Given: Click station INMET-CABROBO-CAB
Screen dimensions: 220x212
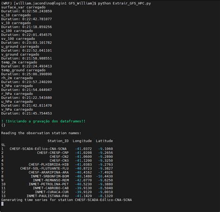Looking at the screenshot, I should coord(51,188).
